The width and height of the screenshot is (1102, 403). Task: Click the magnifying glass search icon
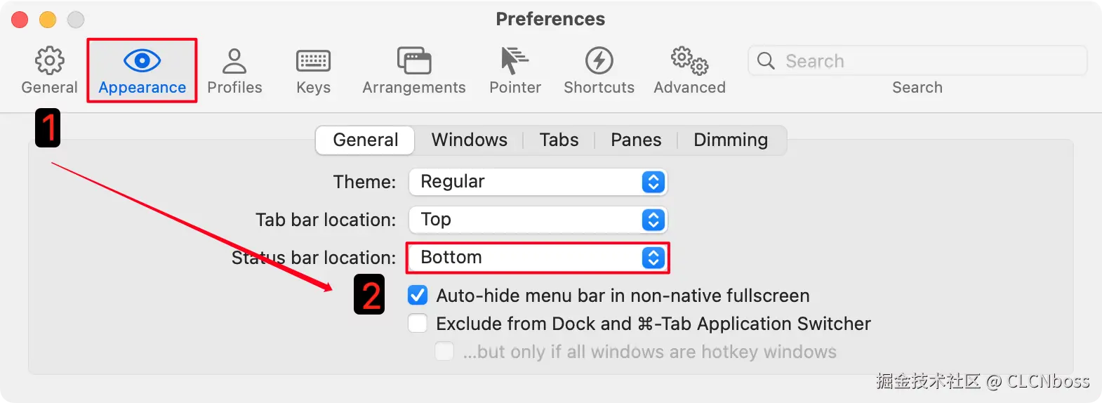(x=766, y=61)
